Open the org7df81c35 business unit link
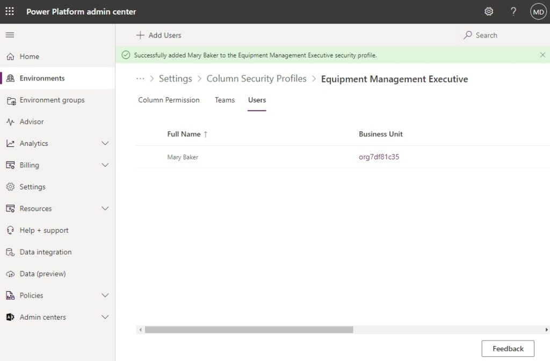Viewport: 550px width, 361px height. tap(379, 157)
